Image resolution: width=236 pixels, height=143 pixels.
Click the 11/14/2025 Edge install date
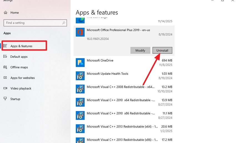click(x=165, y=21)
